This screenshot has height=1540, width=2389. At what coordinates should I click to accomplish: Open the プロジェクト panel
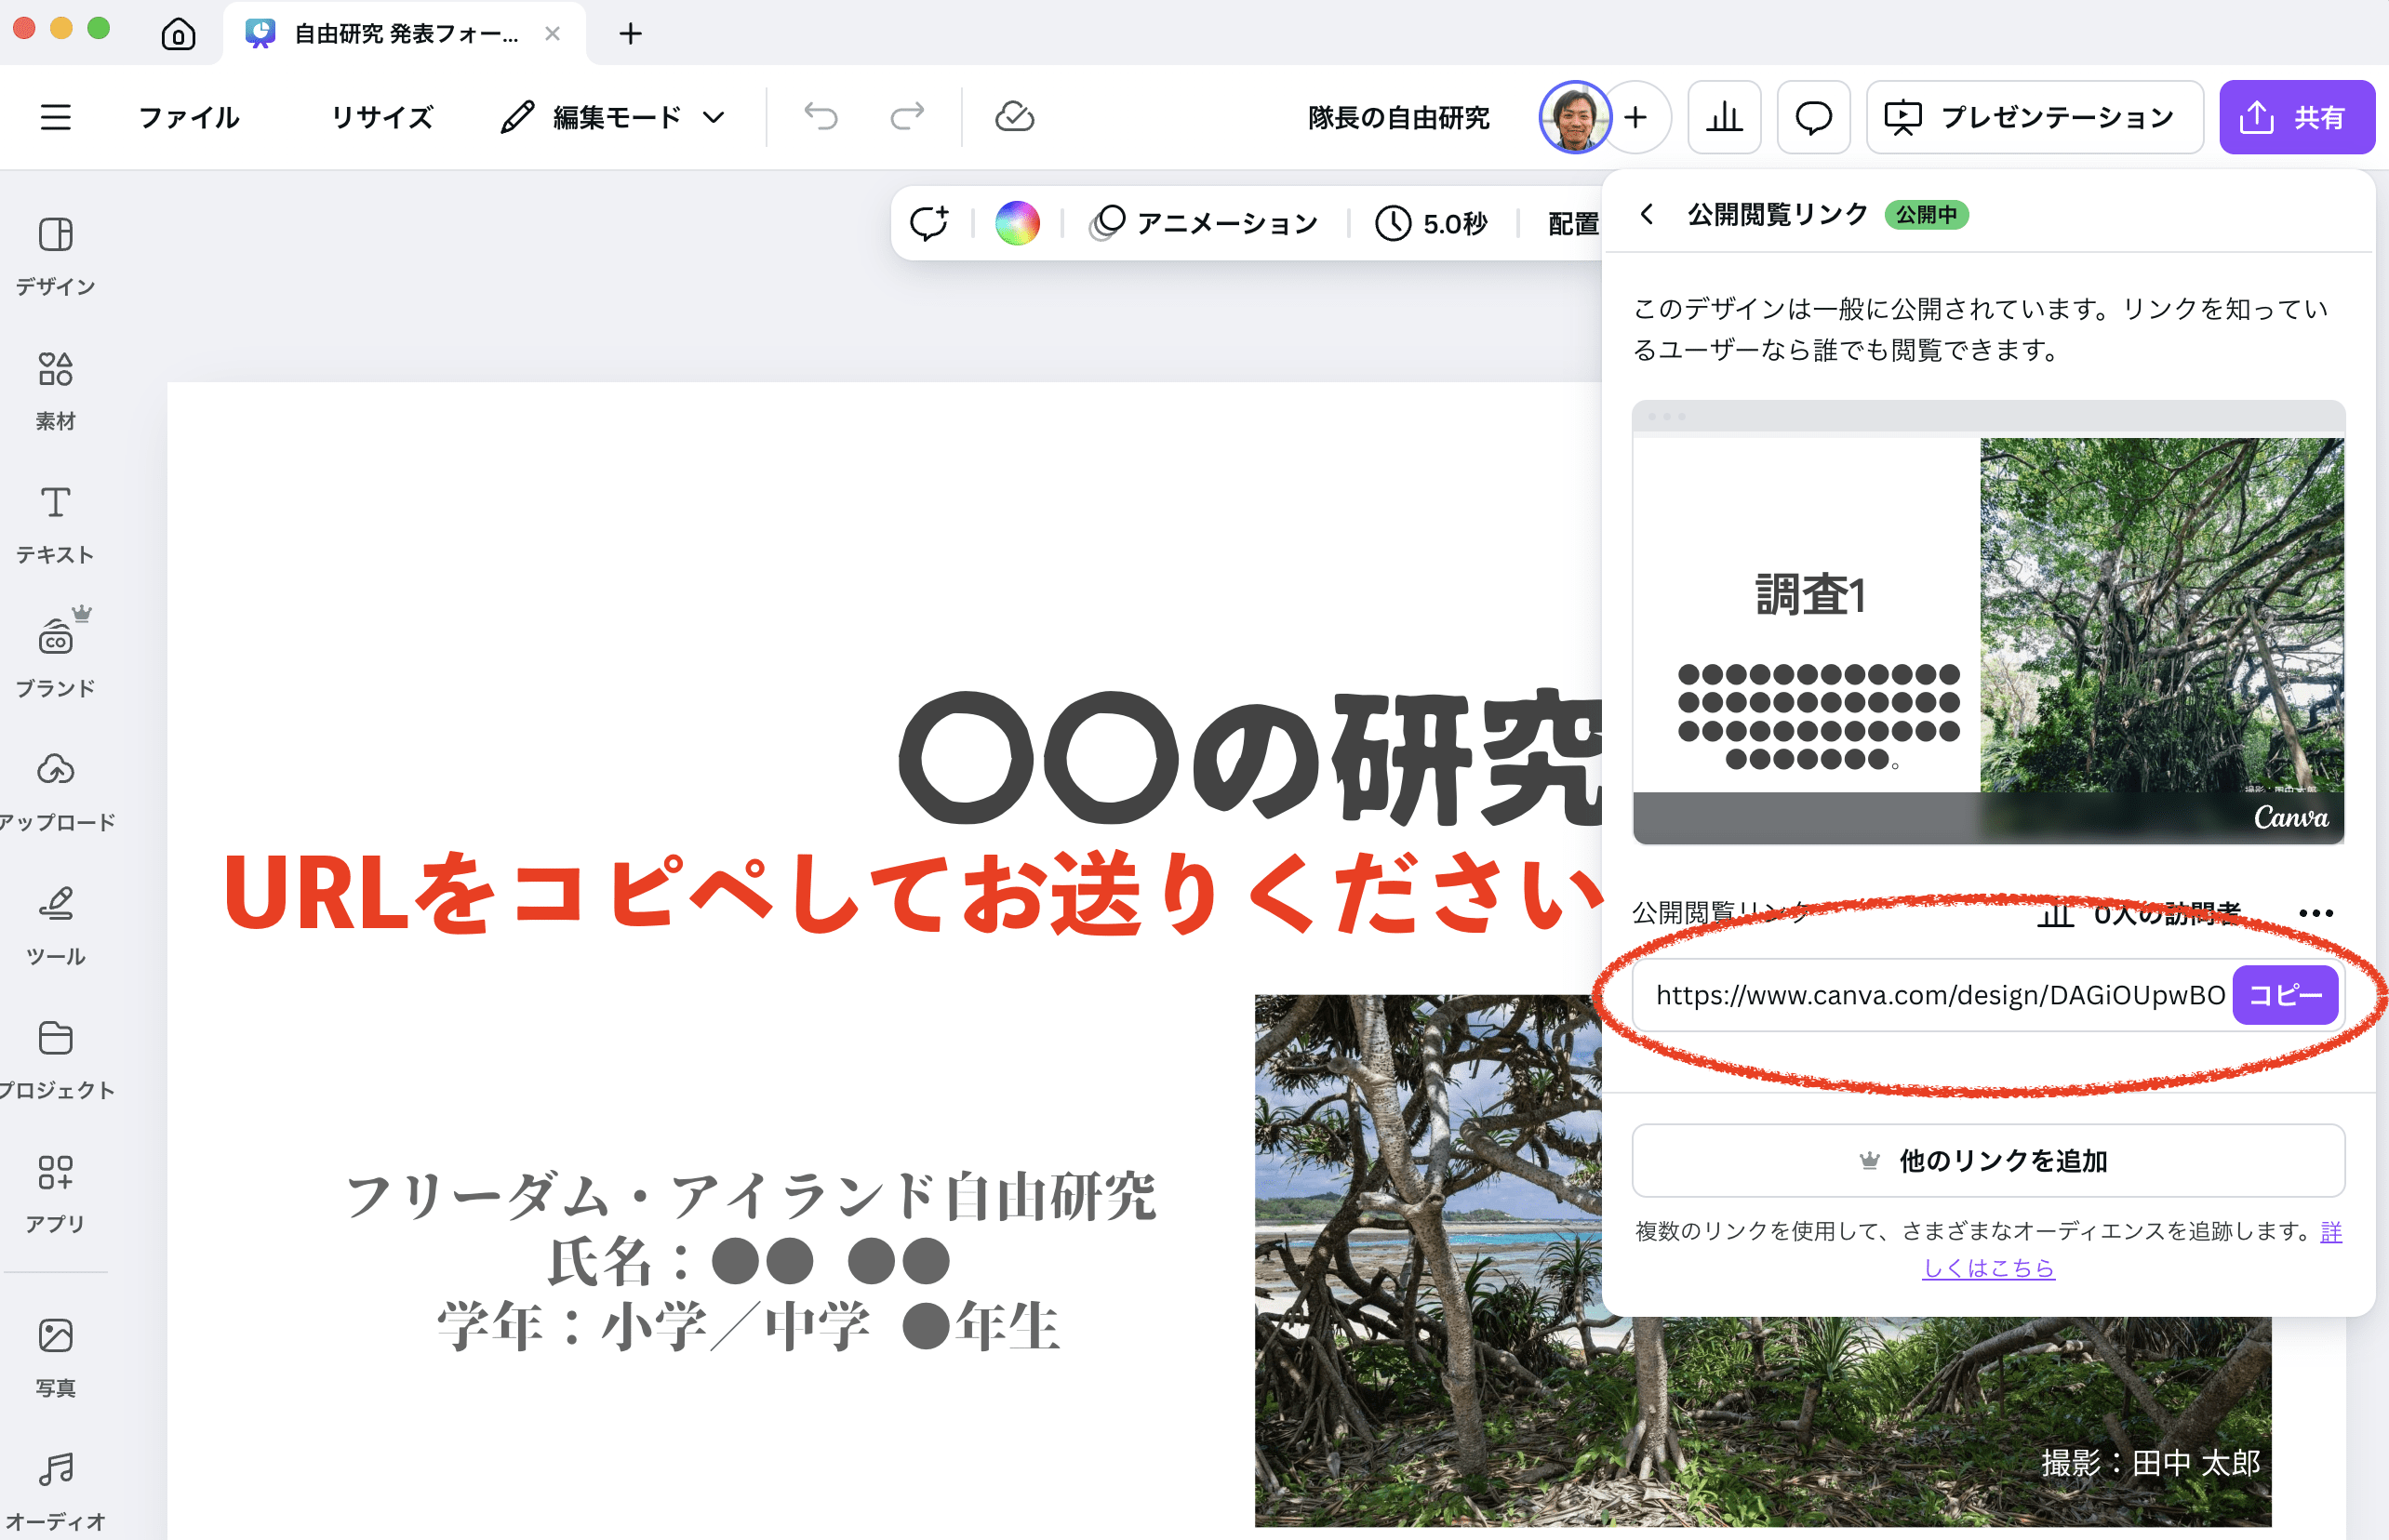pos(56,1059)
